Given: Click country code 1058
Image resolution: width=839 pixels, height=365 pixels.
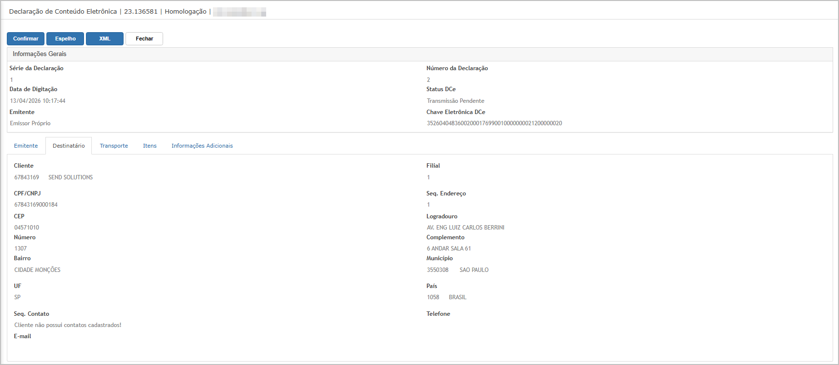Looking at the screenshot, I should click(x=433, y=297).
